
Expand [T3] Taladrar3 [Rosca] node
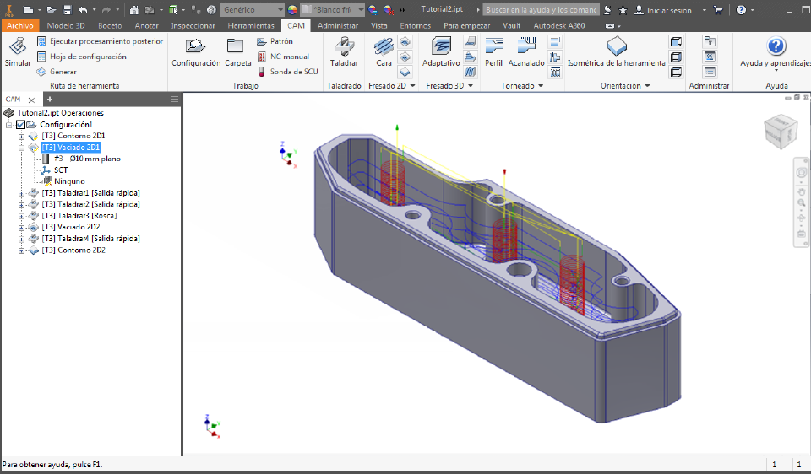[21, 216]
